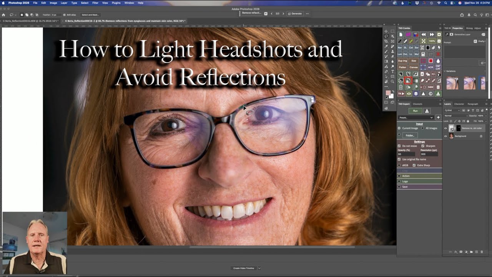
Task: Enable the sRGB checkbox
Action: click(x=399, y=165)
